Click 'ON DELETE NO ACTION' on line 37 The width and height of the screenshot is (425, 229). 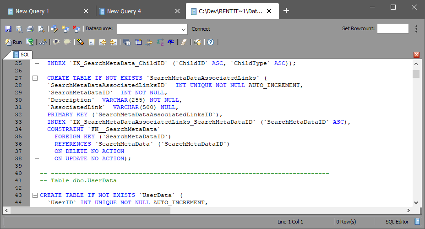(89, 151)
